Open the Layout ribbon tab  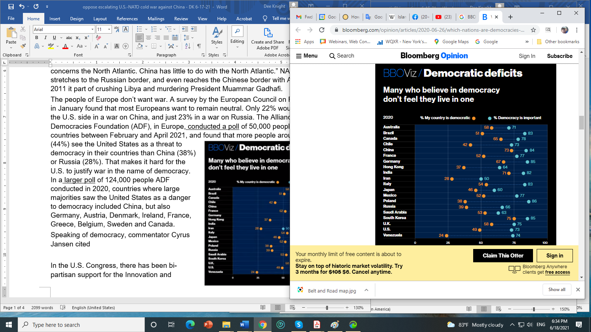(x=100, y=18)
